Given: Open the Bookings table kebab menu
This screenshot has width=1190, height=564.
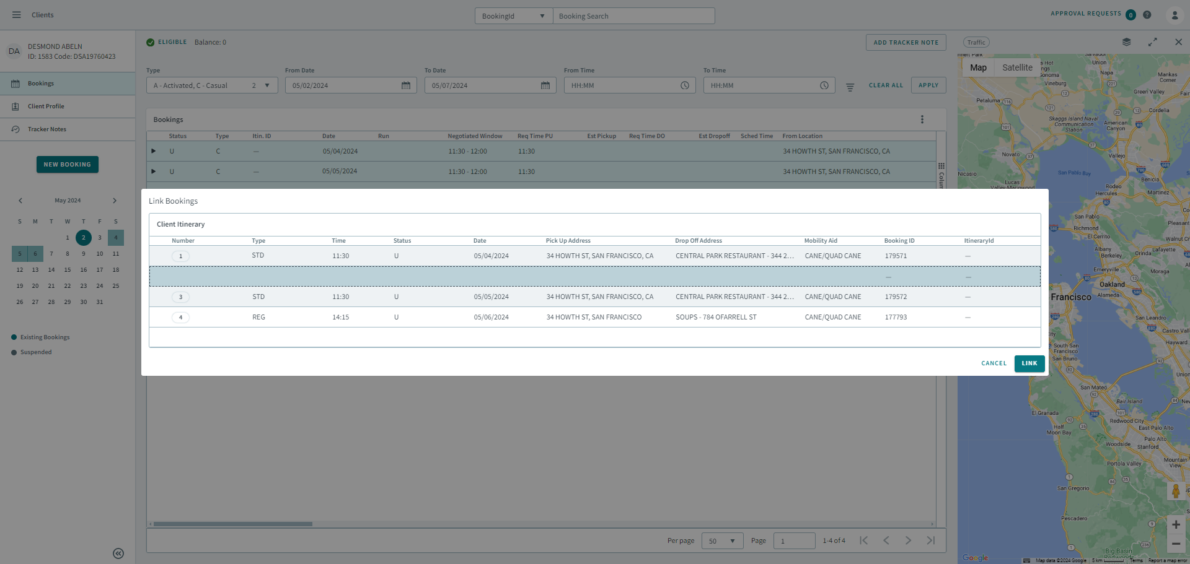Looking at the screenshot, I should [923, 119].
